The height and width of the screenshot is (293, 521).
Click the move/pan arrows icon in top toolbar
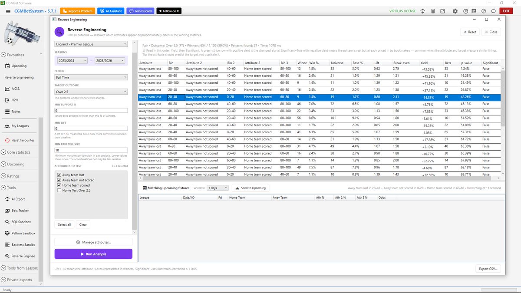(423, 11)
